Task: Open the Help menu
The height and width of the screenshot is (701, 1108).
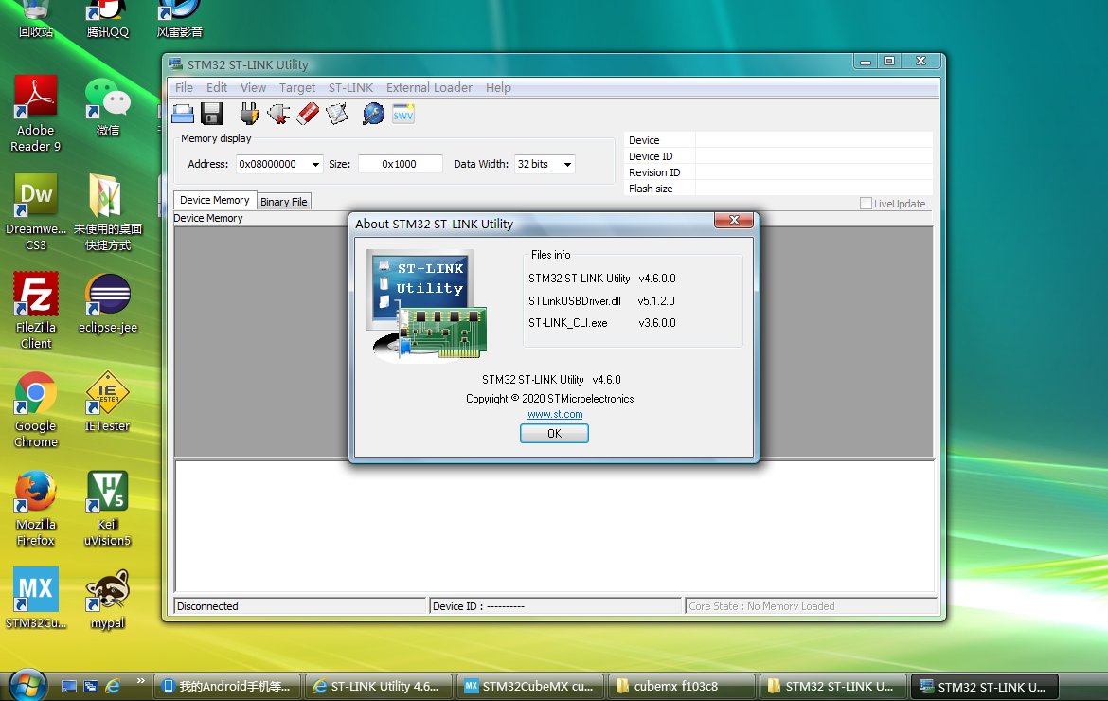Action: (498, 87)
